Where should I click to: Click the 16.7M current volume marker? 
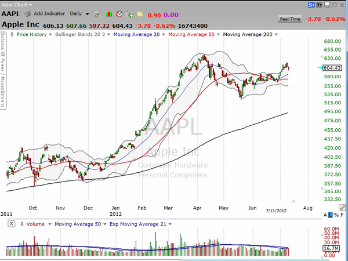331,248
